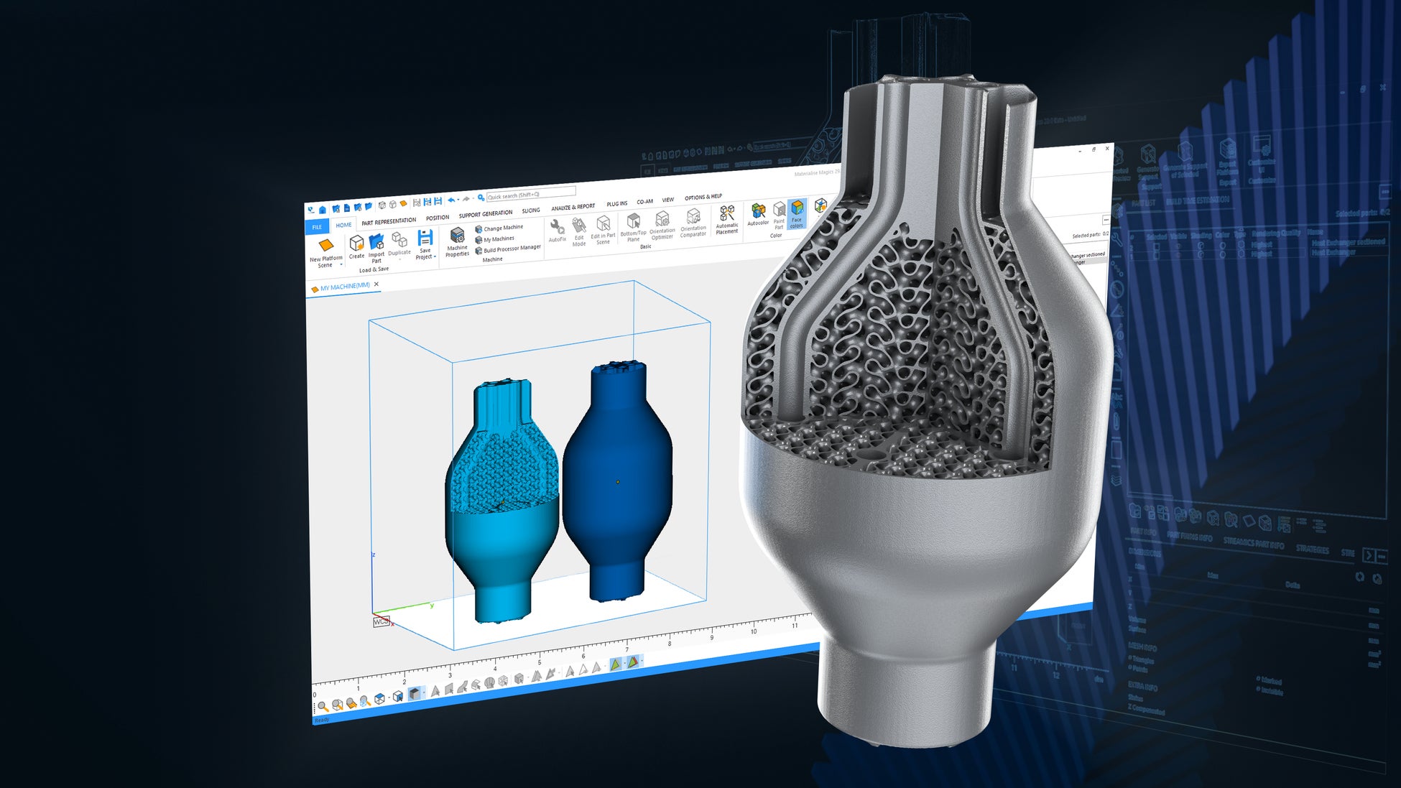Open the Slicing ribbon tab
Screen dimensions: 1401x788
click(531, 210)
